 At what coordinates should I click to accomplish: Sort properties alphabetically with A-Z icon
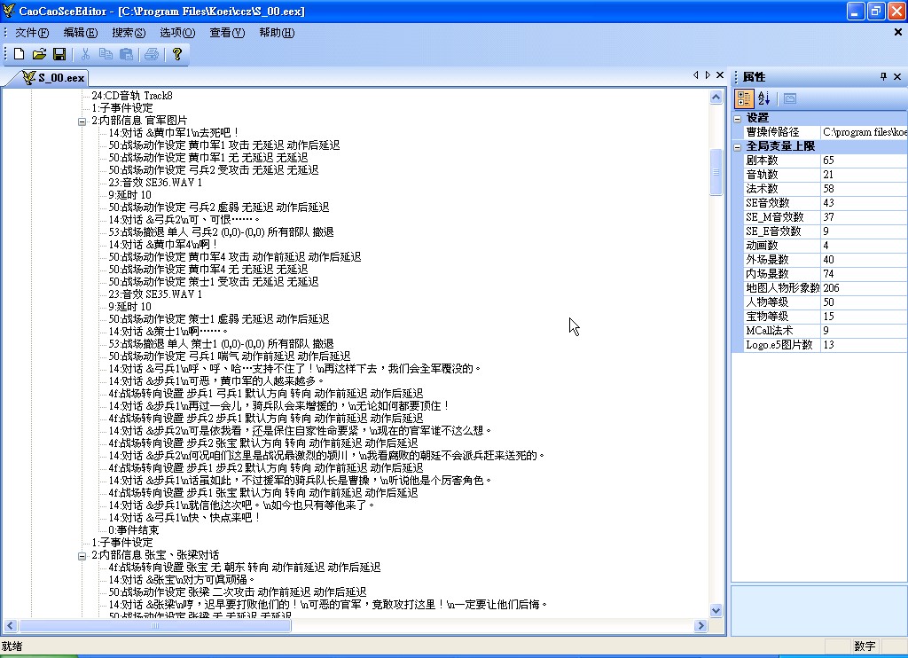[763, 98]
